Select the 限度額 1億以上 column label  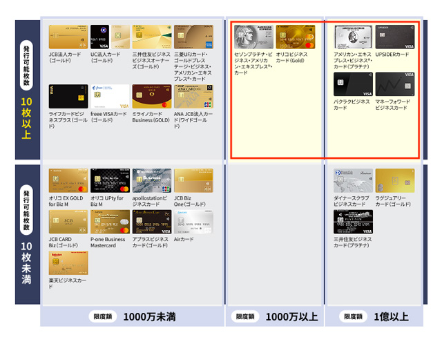(x=376, y=317)
